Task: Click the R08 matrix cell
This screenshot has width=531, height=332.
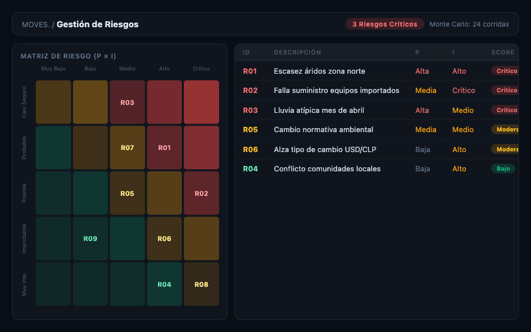Action: click(x=202, y=284)
